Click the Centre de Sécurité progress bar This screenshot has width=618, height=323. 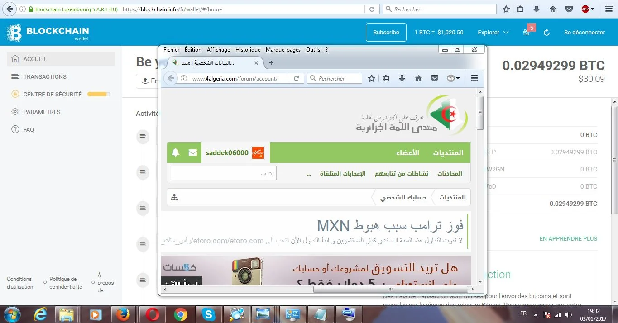click(x=98, y=94)
